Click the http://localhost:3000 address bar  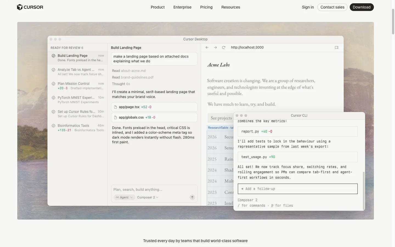247,47
